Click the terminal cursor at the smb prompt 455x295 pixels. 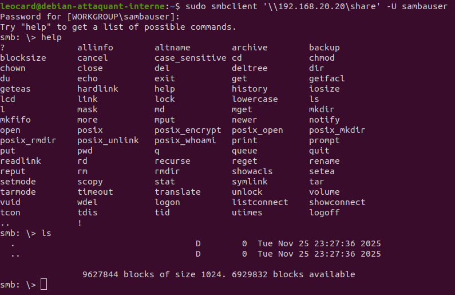[44, 285]
